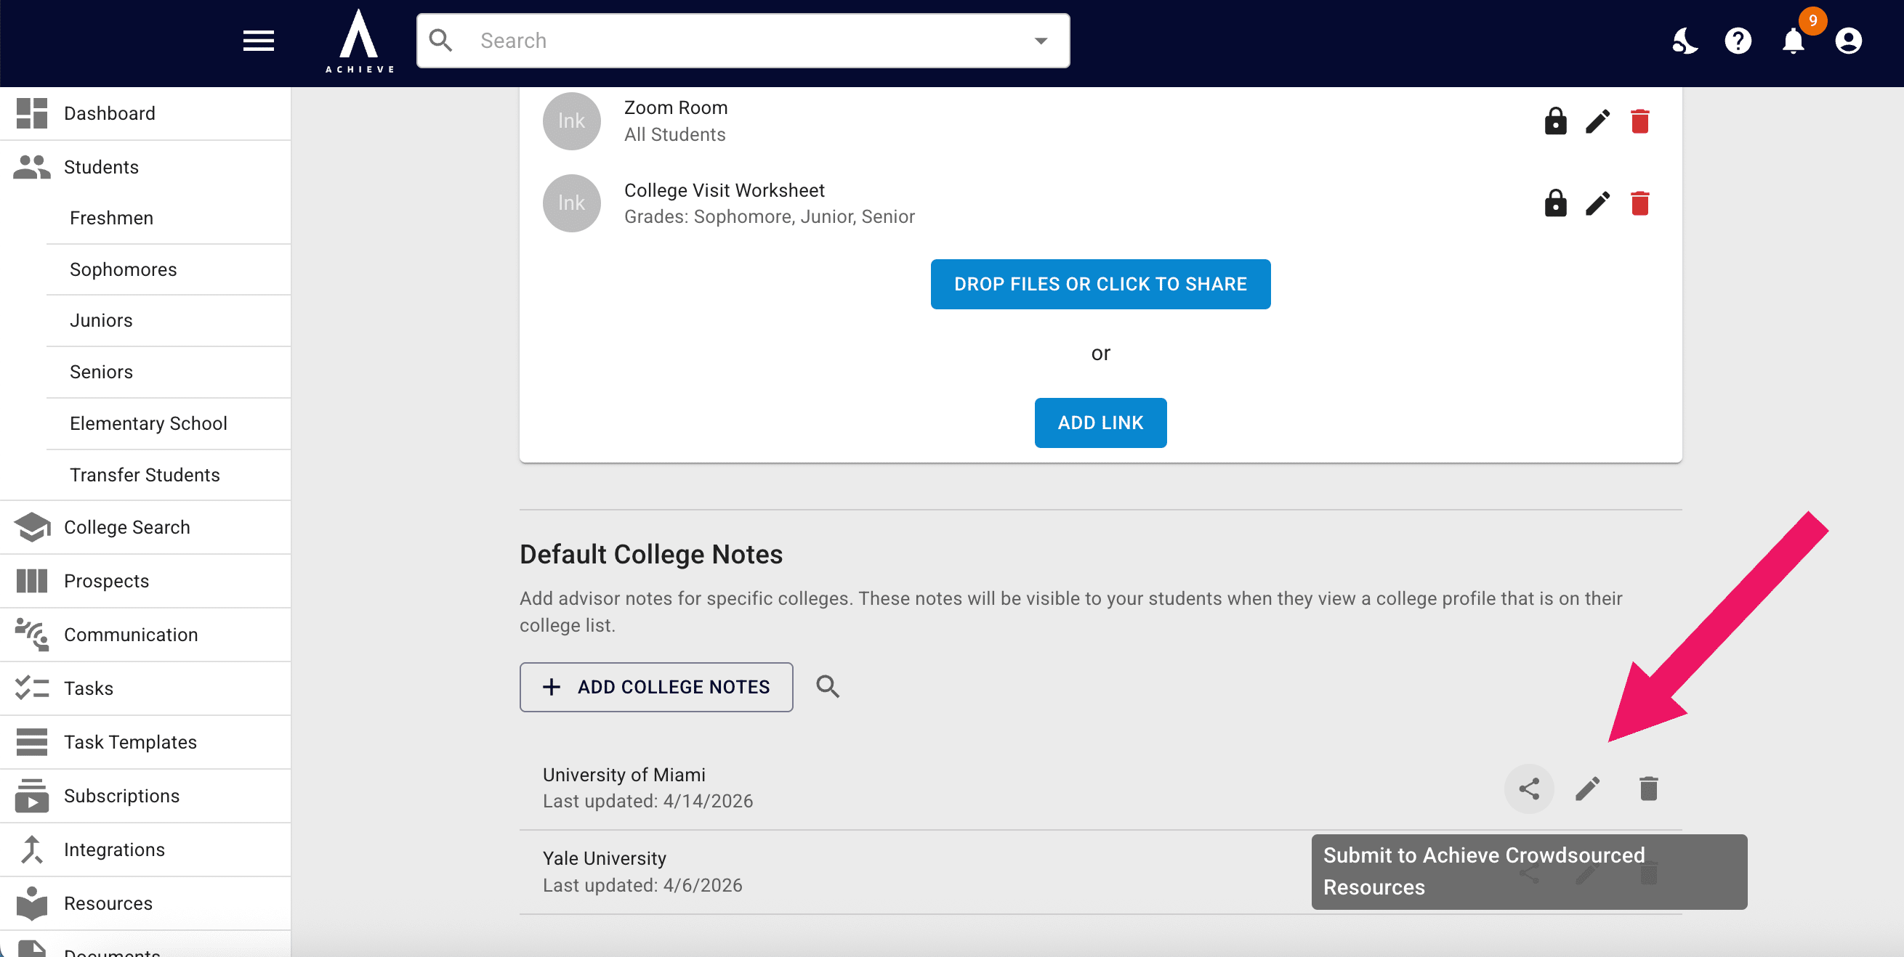Open the help question mark icon
This screenshot has width=1904, height=957.
click(x=1738, y=41)
